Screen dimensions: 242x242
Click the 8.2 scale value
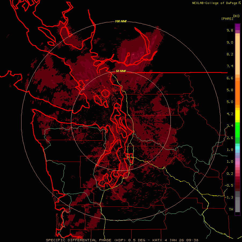230,54
